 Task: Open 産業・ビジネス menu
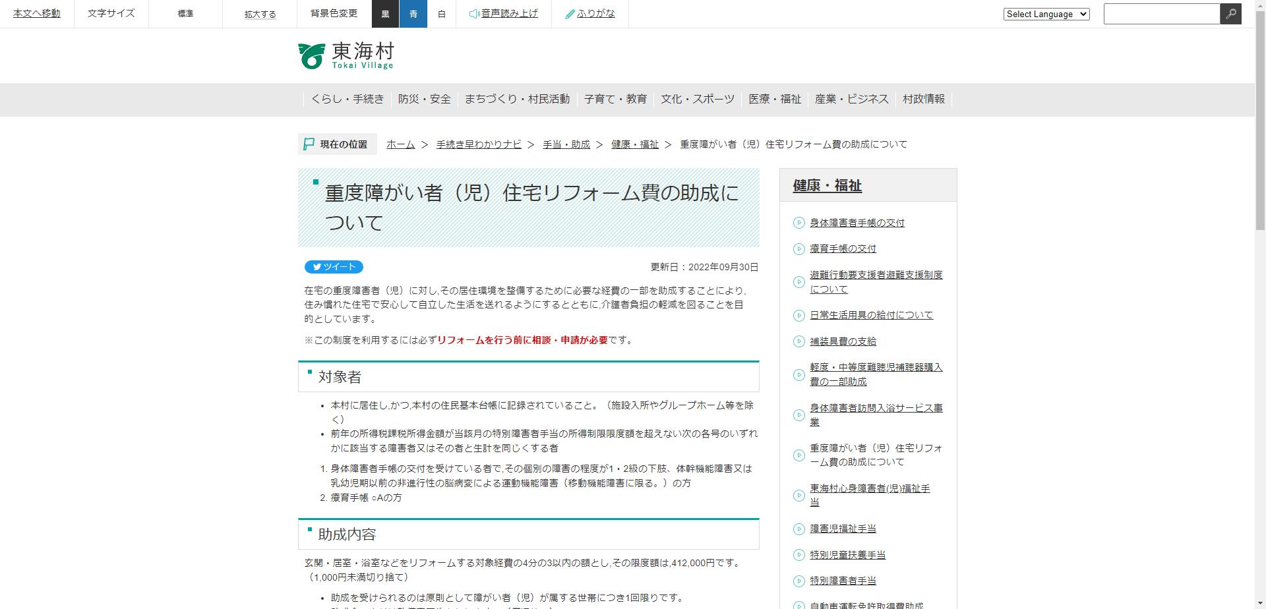click(852, 99)
